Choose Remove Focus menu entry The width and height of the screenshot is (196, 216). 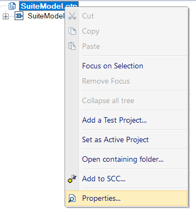click(x=106, y=81)
